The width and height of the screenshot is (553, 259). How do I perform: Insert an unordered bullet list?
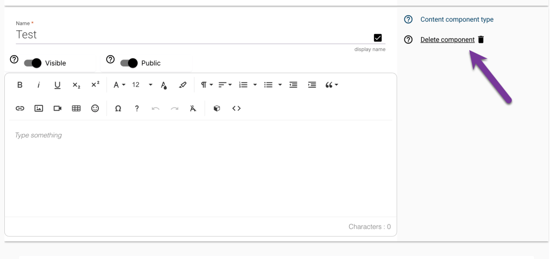point(268,85)
